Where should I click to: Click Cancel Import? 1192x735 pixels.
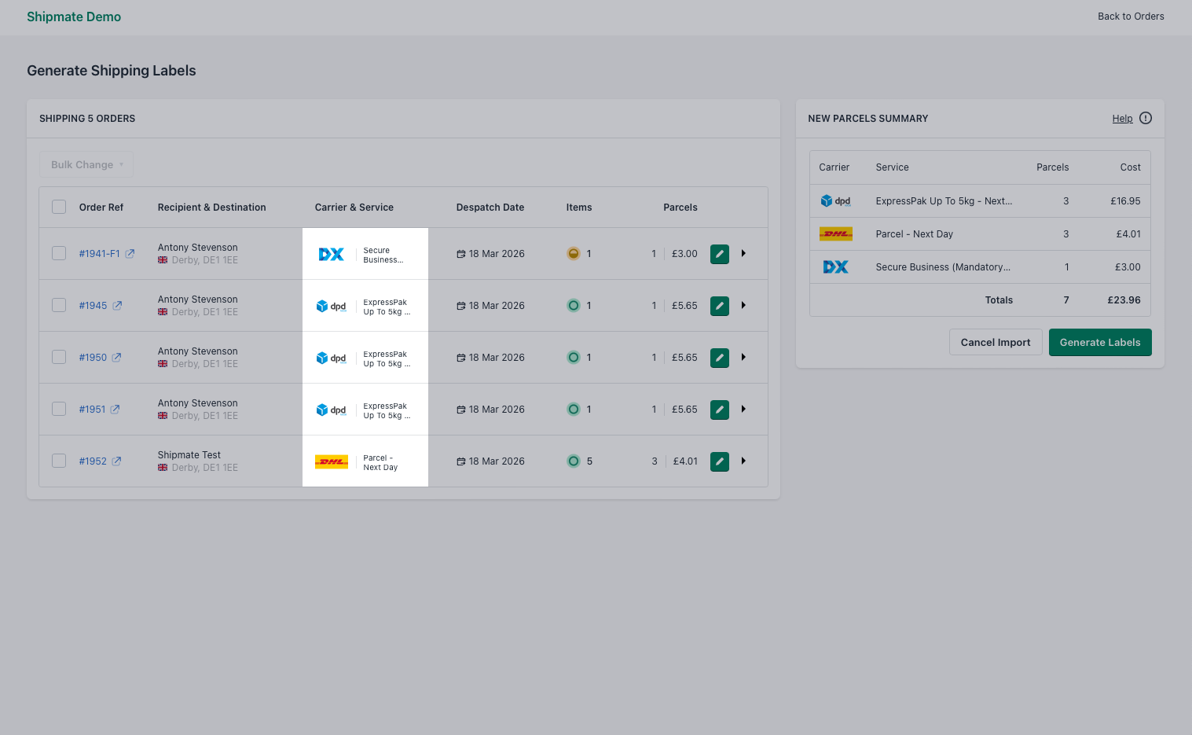[x=996, y=342]
